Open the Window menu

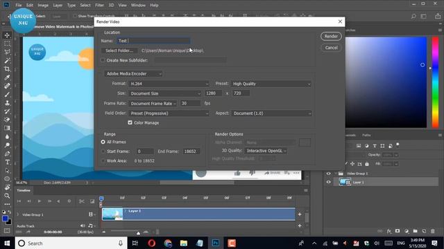pos(138,5)
